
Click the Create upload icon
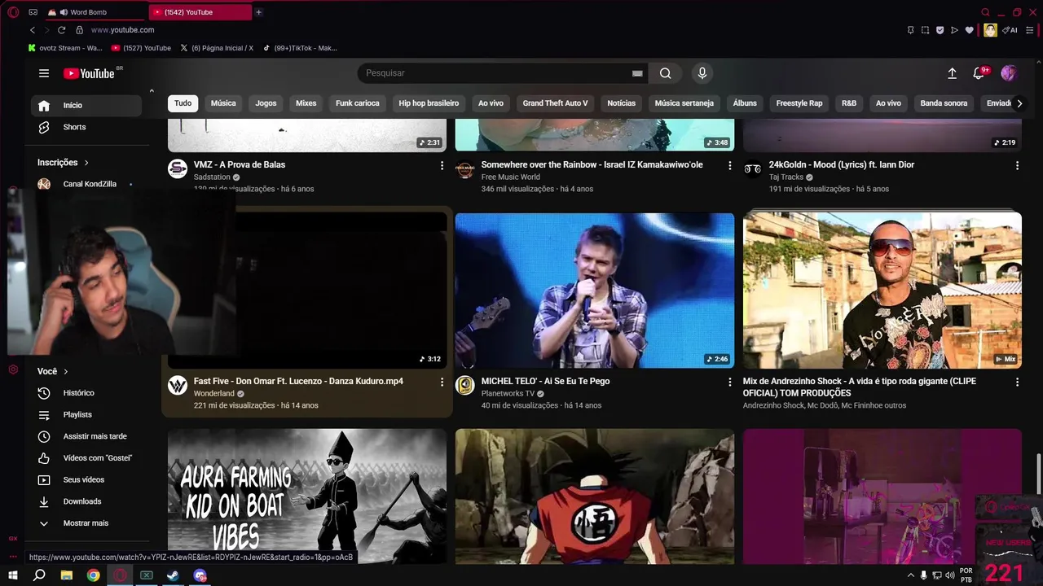click(952, 73)
